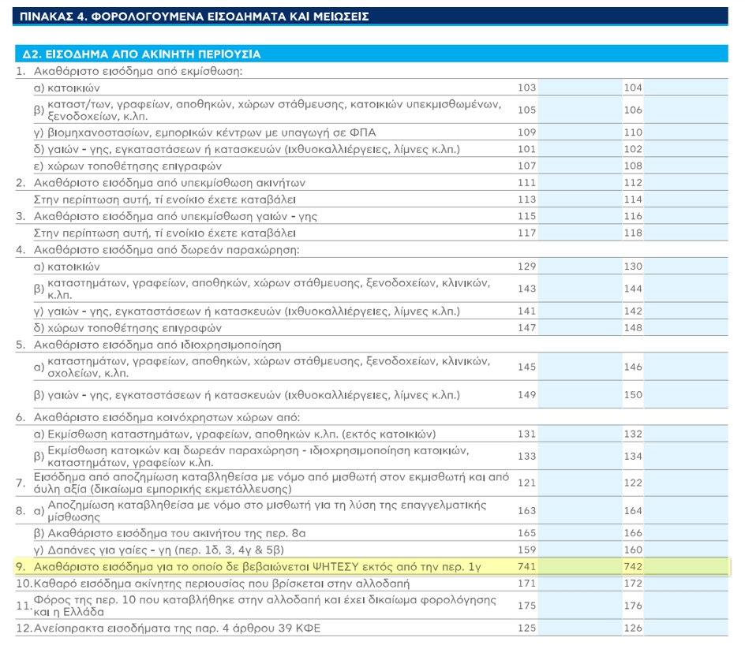Click the field for code 101
This screenshot has height=649, width=745.
(579, 149)
